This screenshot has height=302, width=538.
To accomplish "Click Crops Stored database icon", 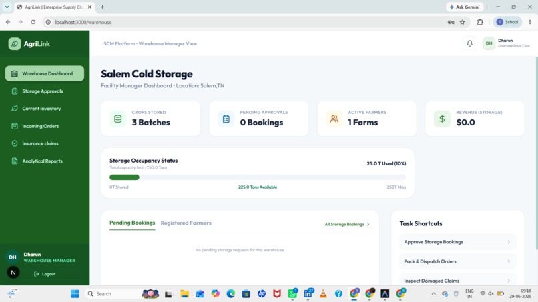I will point(118,119).
